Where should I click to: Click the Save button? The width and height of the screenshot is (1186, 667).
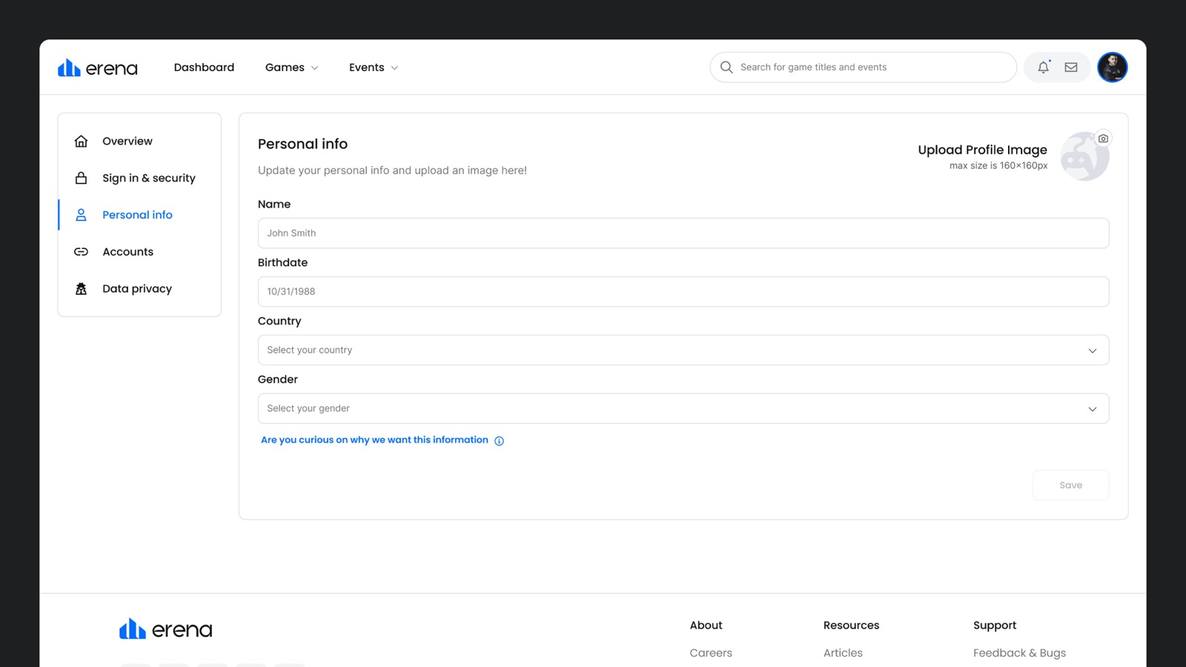tap(1070, 485)
